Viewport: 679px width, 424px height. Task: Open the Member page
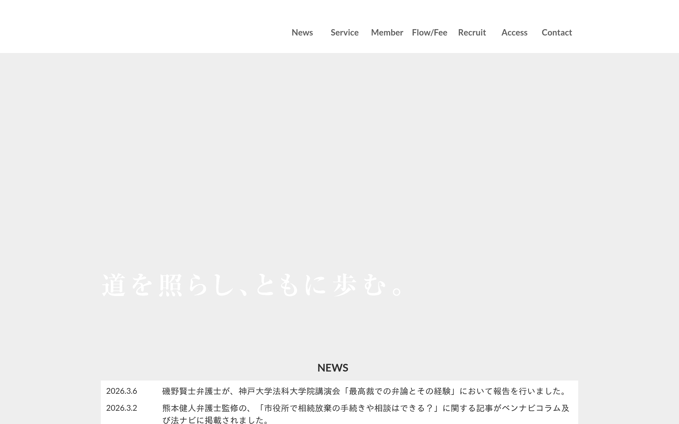click(387, 33)
